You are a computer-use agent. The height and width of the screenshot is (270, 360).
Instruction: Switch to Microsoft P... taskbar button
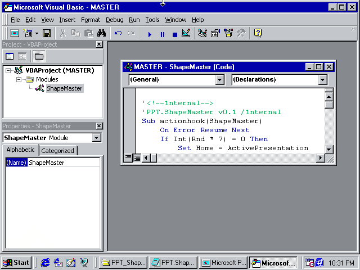point(223,263)
